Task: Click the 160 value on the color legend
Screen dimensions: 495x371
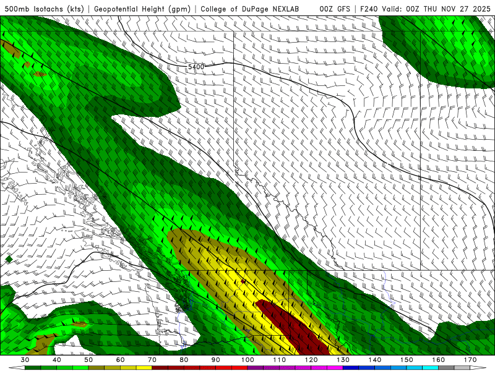Action: (x=439, y=360)
